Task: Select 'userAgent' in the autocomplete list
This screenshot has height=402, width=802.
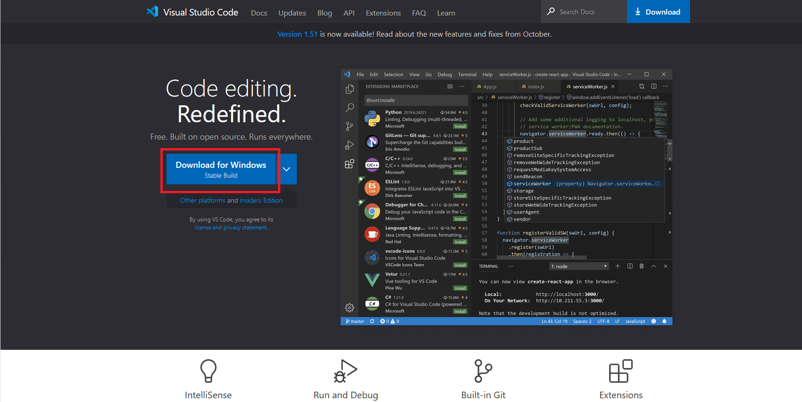Action: pyautogui.click(x=585, y=212)
